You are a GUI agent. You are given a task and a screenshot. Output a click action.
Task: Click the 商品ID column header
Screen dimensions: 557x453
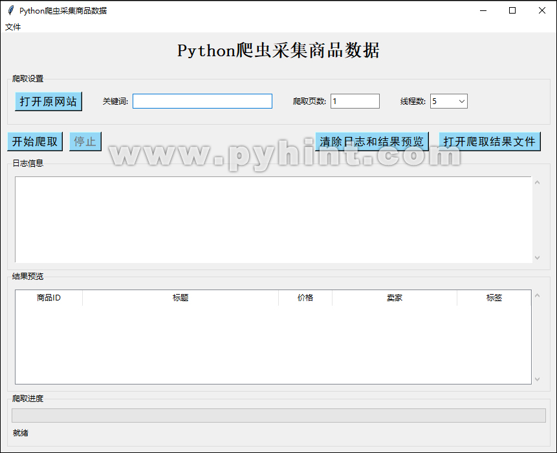(49, 298)
